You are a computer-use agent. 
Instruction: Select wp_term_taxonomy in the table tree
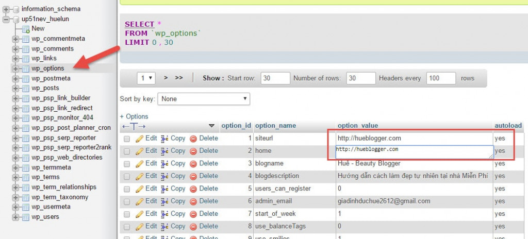pyautogui.click(x=60, y=197)
